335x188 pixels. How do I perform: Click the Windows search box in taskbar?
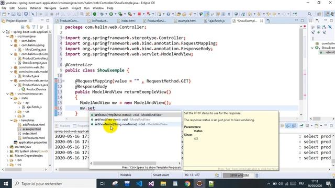54,183
